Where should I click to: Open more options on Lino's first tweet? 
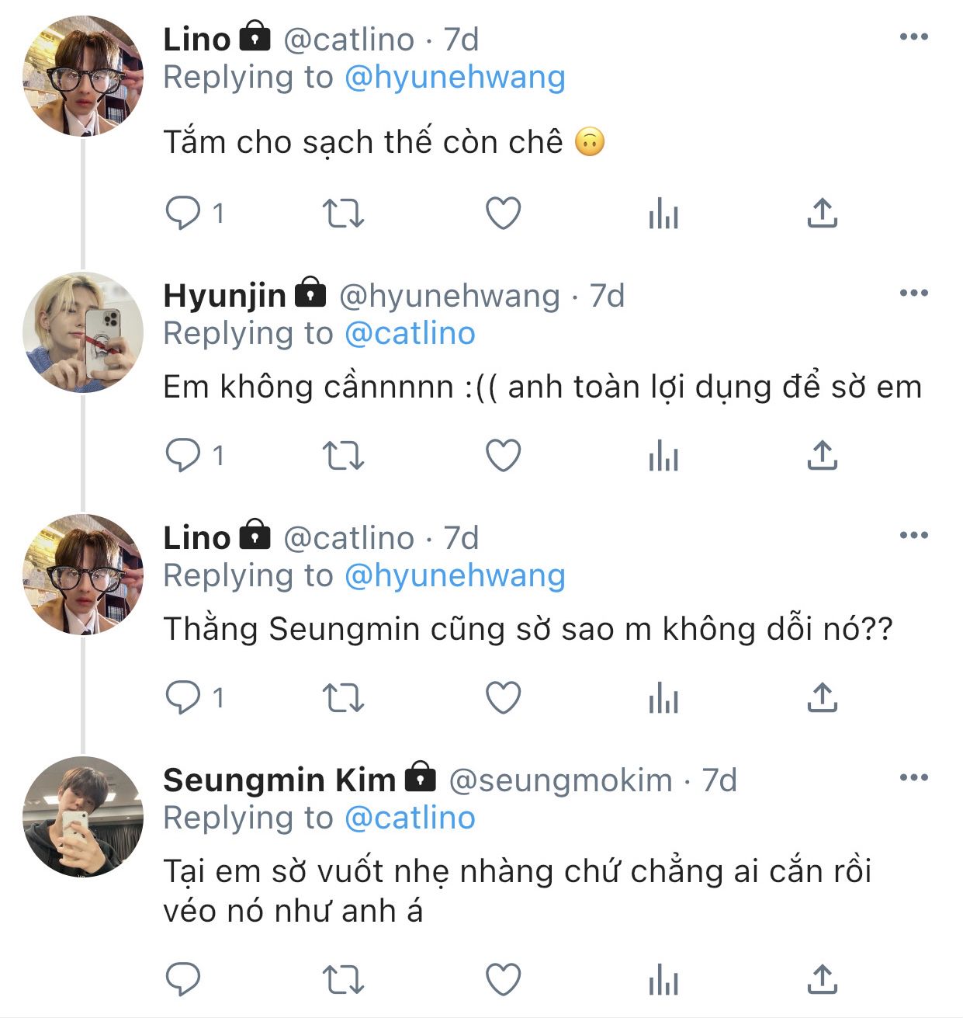coord(913,37)
